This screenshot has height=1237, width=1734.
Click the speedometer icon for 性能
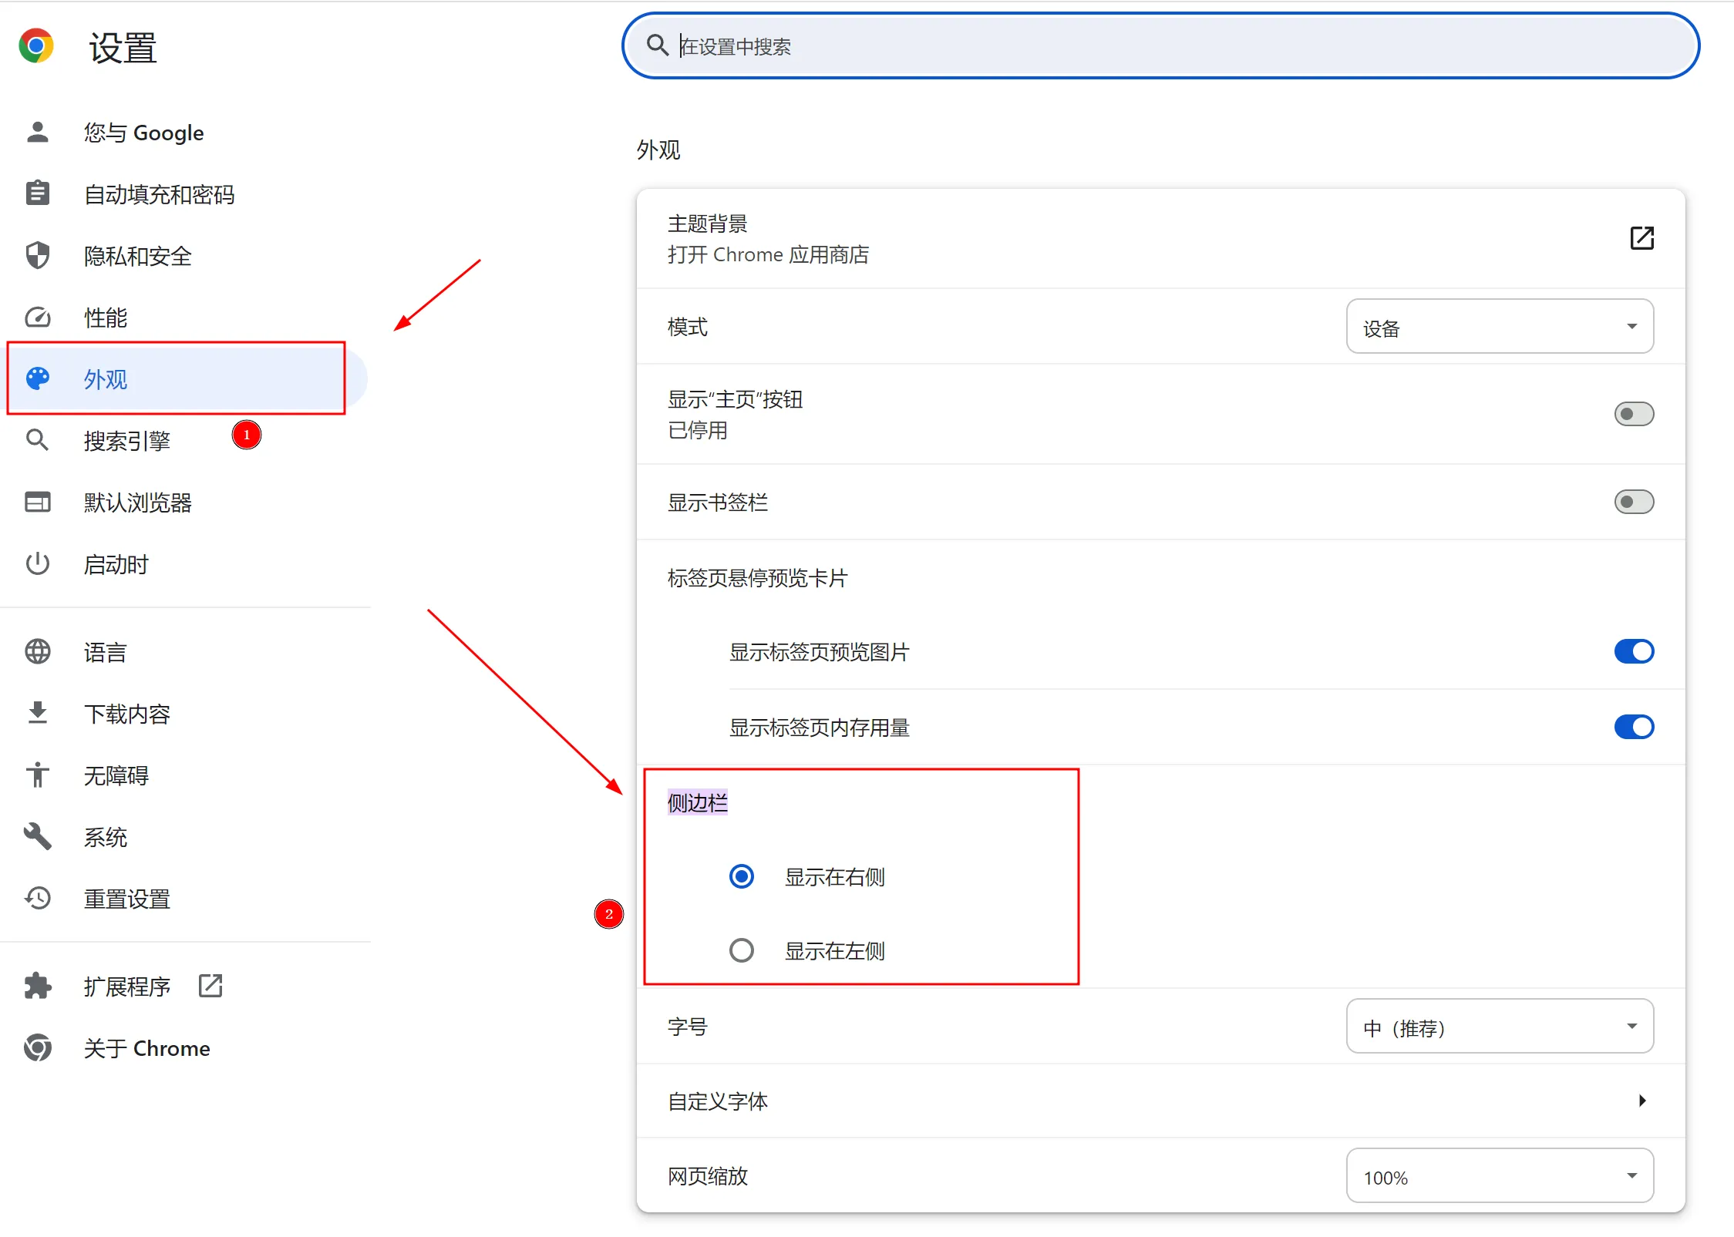(x=37, y=318)
